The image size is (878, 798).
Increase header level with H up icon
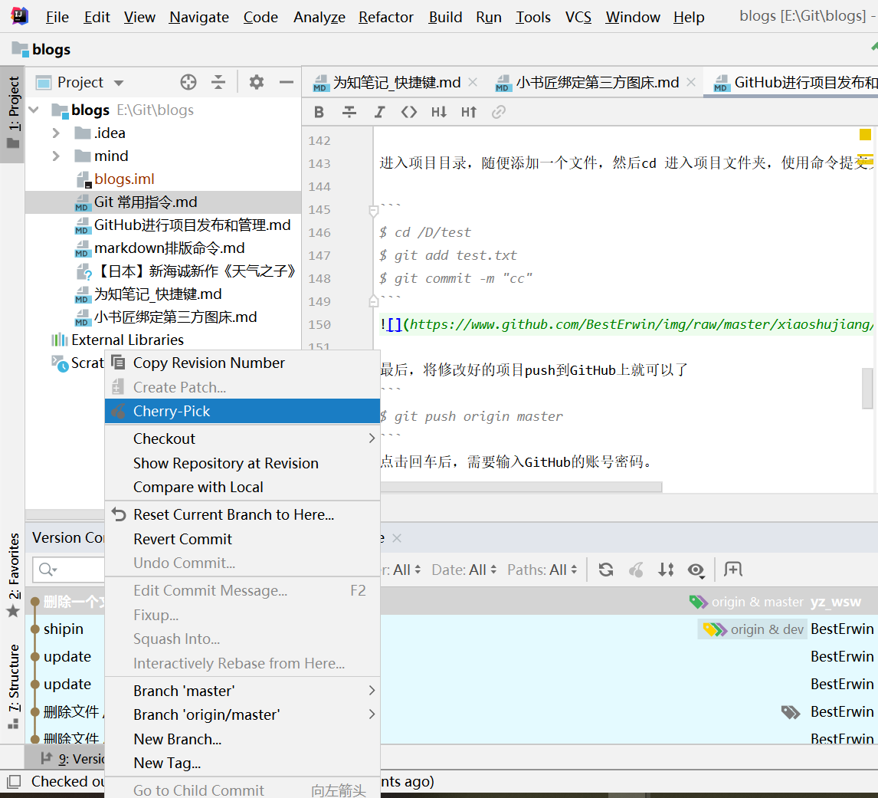[469, 112]
